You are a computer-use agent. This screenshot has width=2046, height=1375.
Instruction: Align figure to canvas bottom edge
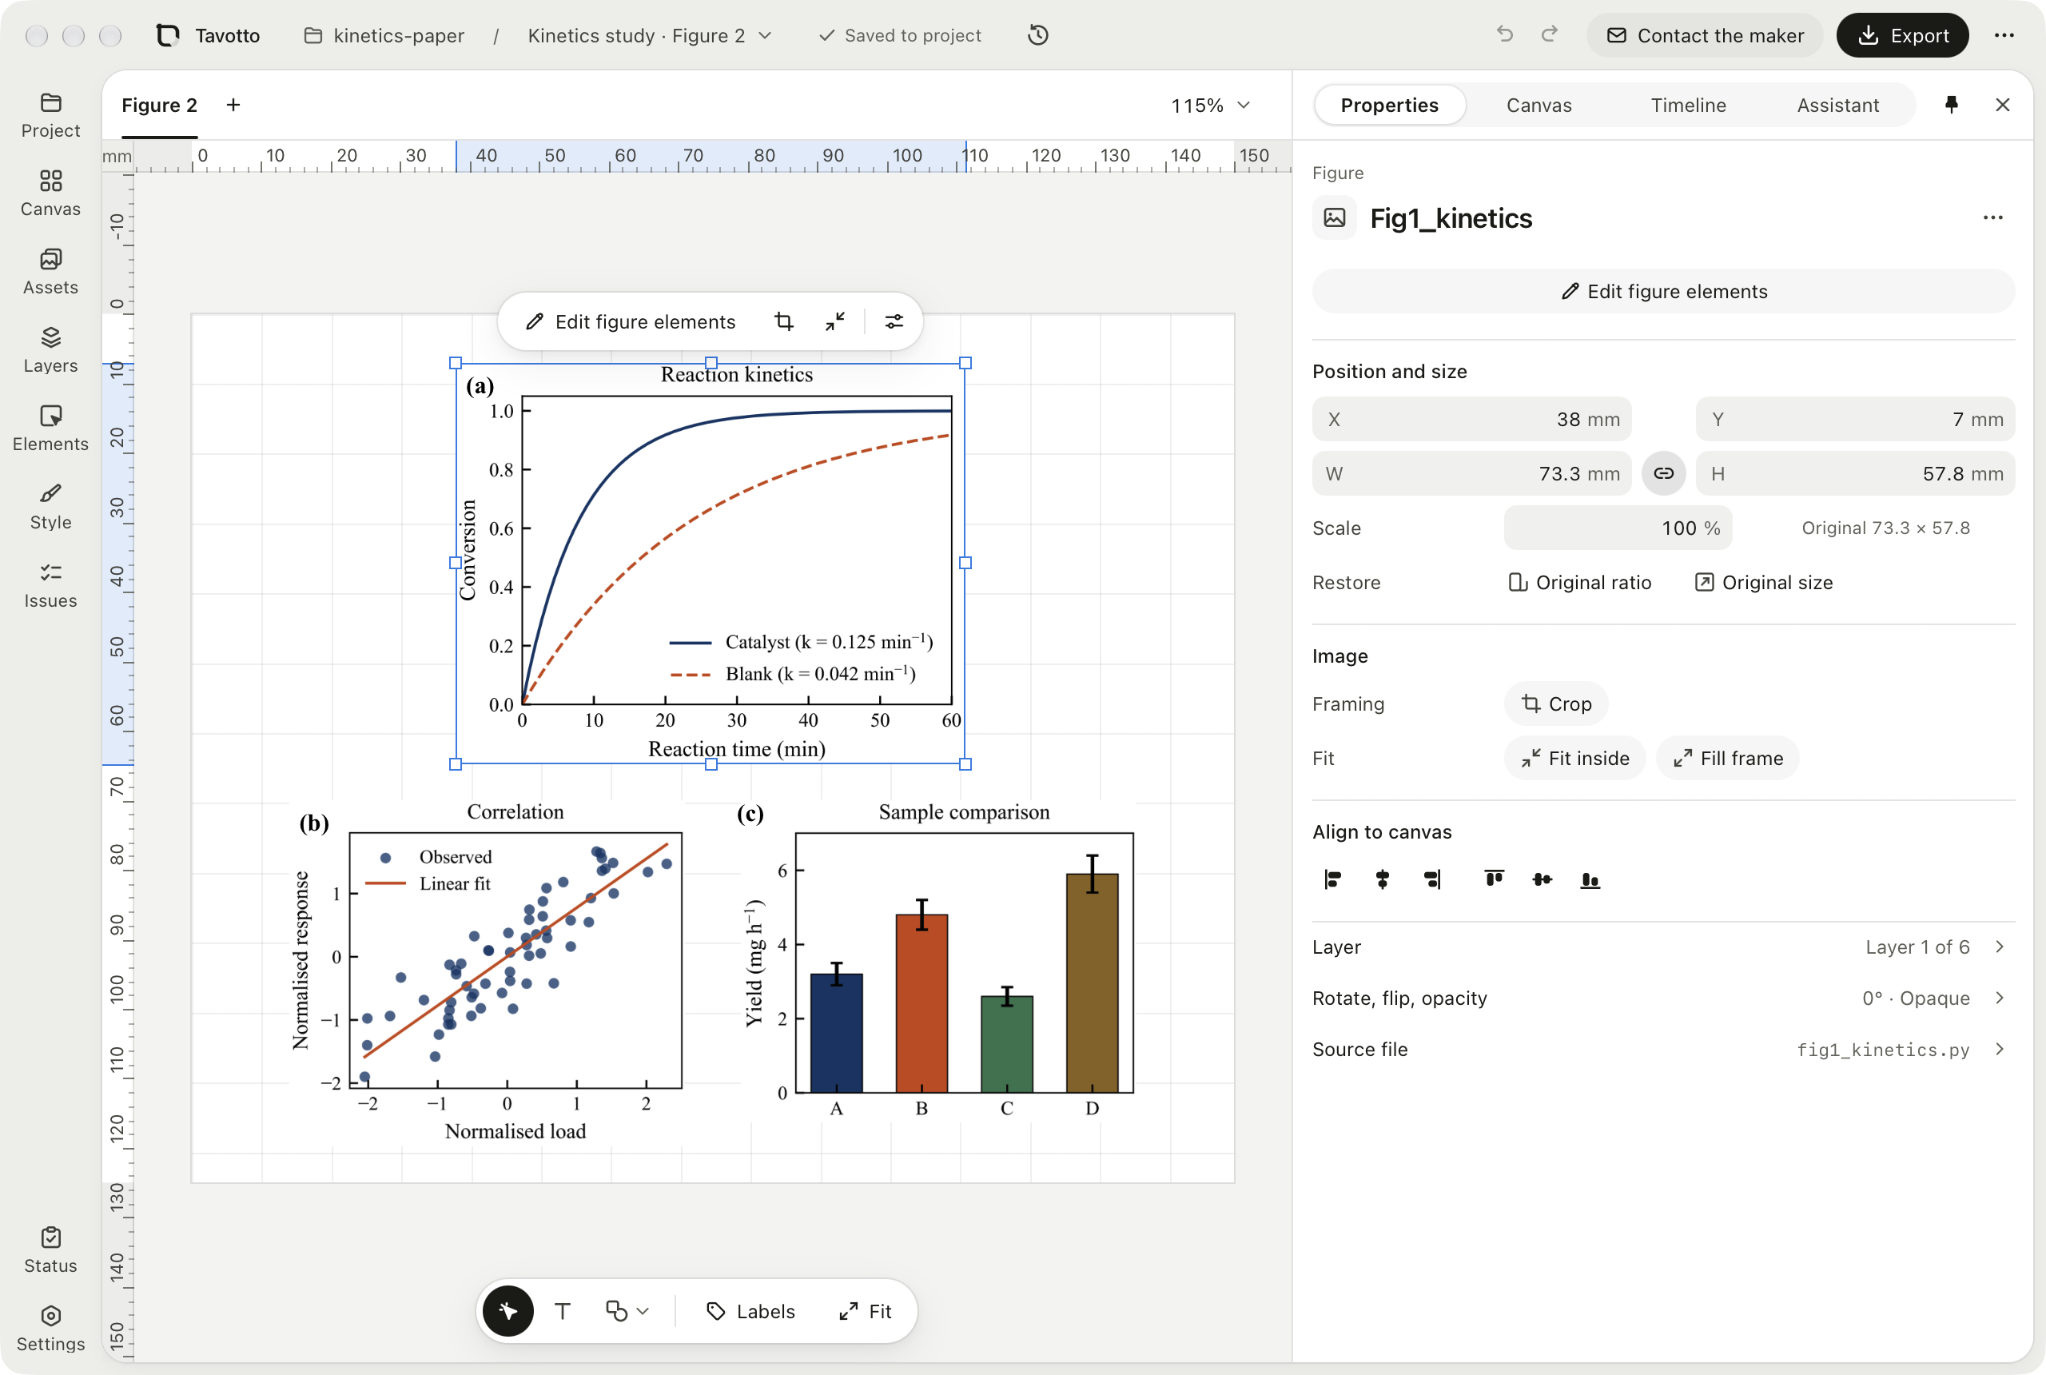click(x=1590, y=879)
